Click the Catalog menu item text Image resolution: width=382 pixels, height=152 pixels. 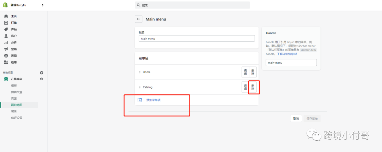click(x=147, y=87)
